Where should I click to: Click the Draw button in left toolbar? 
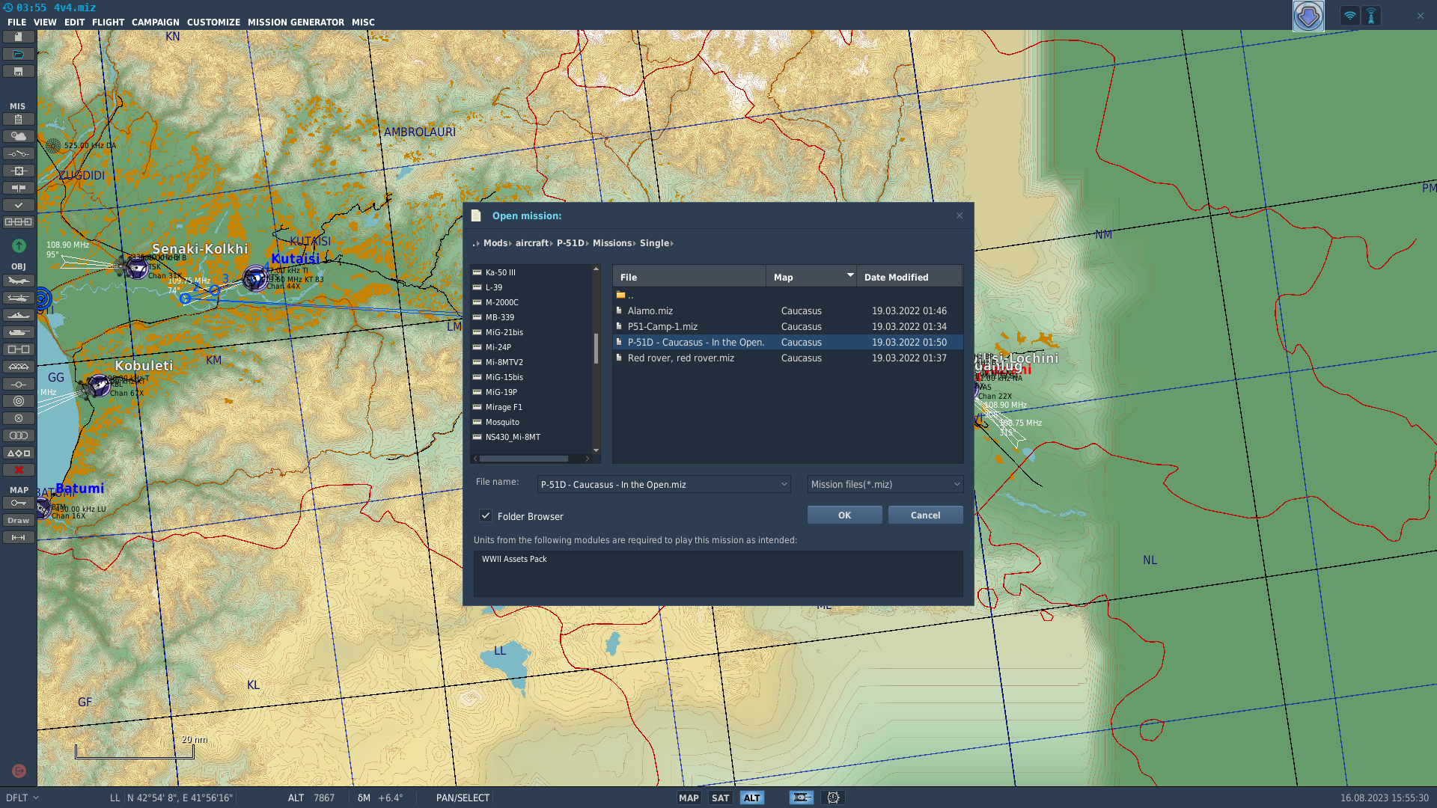pyautogui.click(x=19, y=520)
